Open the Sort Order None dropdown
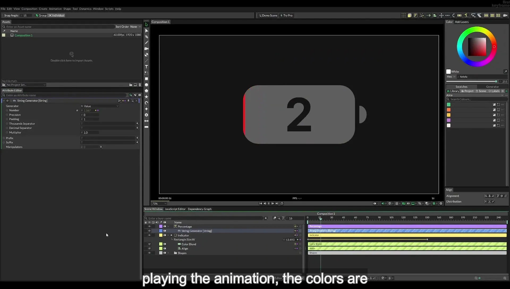This screenshot has width=510, height=289. 135,27
